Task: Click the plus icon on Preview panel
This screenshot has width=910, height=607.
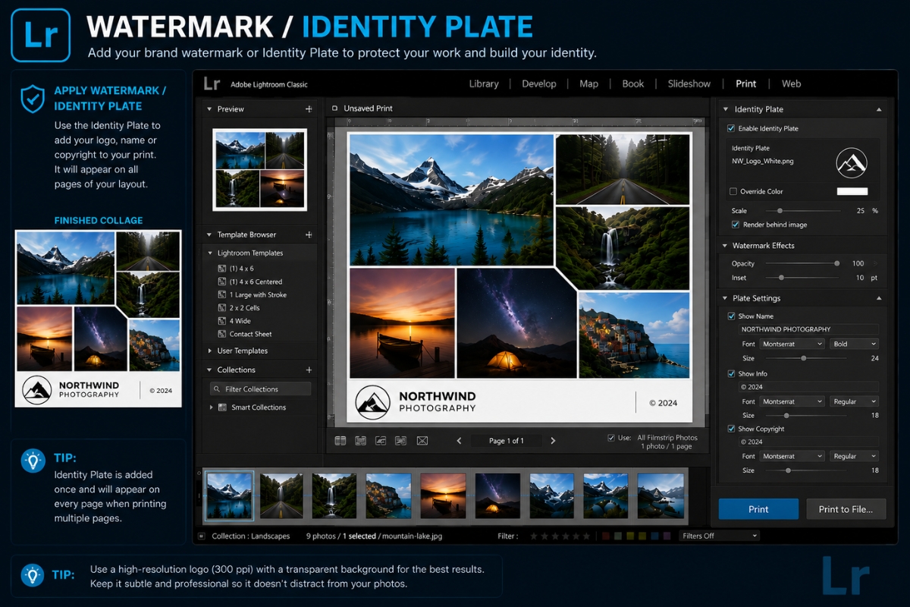Action: 309,109
